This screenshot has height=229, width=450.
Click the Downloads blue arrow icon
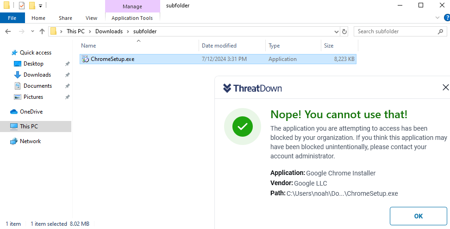click(x=18, y=75)
